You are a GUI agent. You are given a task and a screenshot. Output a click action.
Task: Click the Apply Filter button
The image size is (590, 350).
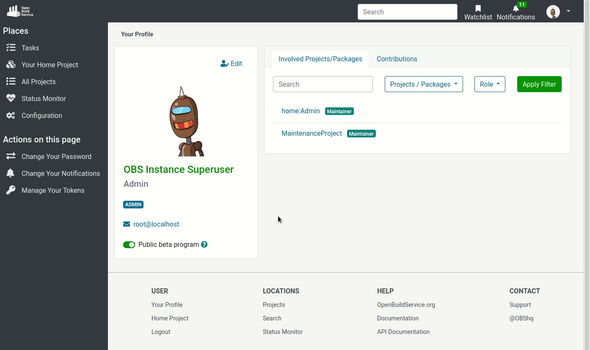click(x=539, y=84)
